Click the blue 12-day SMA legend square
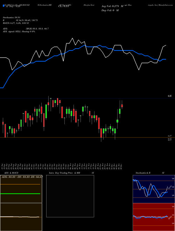This screenshot has height=231, width=175. coord(3,6)
